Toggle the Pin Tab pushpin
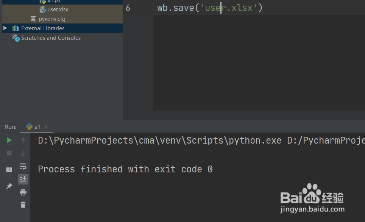The width and height of the screenshot is (365, 222). [x=9, y=186]
